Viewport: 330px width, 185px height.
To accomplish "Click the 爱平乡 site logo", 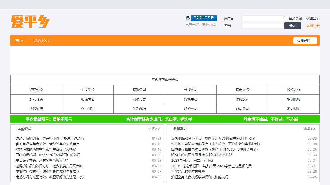I will point(30,22).
